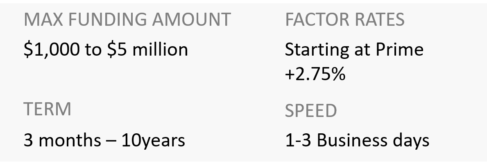Click the TERM label

click(x=47, y=110)
